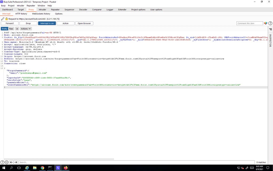Switch to the Extender tab
This screenshot has width=273, height=171.
point(122,10)
